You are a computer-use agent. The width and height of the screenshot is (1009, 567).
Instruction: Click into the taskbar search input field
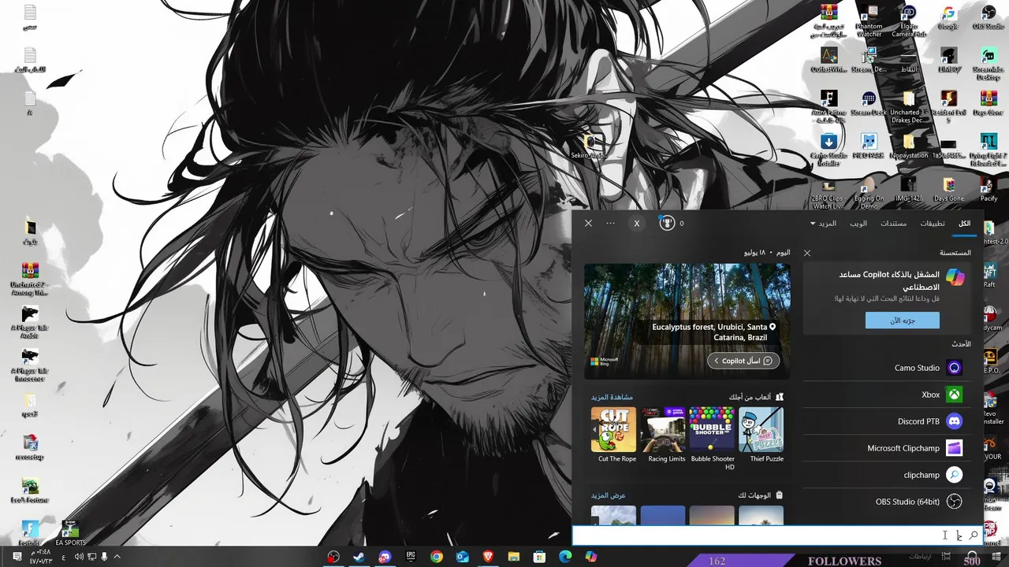click(x=776, y=535)
